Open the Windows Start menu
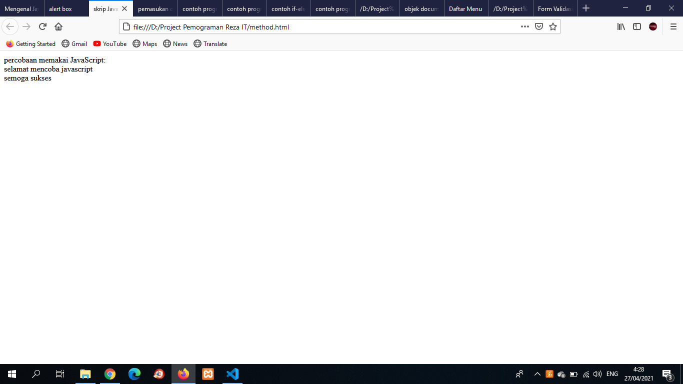The width and height of the screenshot is (683, 384). pos(12,374)
